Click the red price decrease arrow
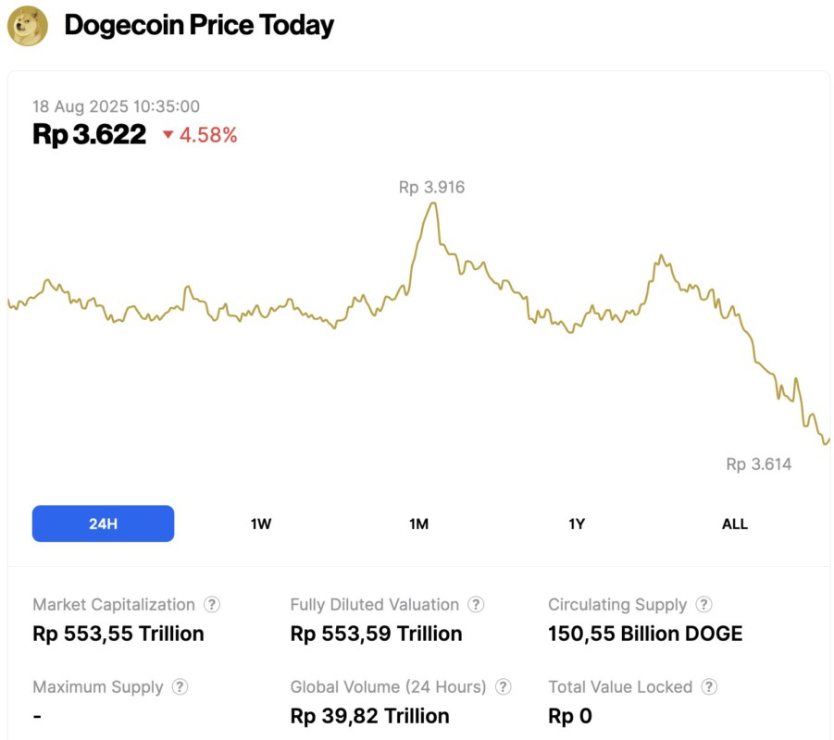Image resolution: width=834 pixels, height=740 pixels. tap(167, 135)
